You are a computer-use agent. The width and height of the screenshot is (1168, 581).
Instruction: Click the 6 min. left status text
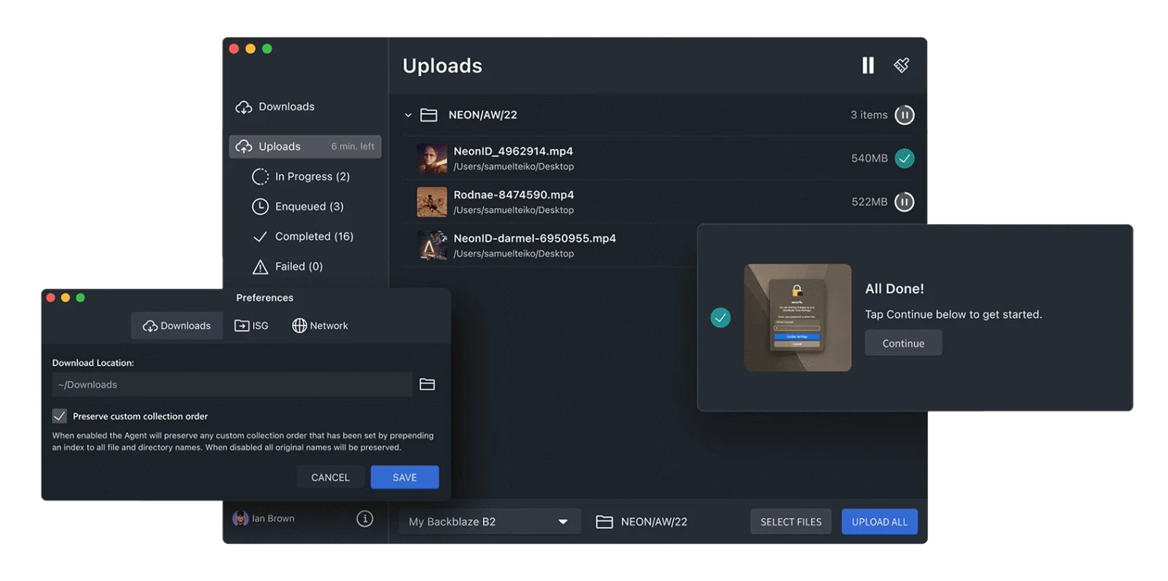(x=353, y=147)
